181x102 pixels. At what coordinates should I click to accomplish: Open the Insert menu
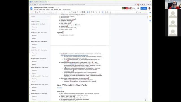(x=44, y=9)
